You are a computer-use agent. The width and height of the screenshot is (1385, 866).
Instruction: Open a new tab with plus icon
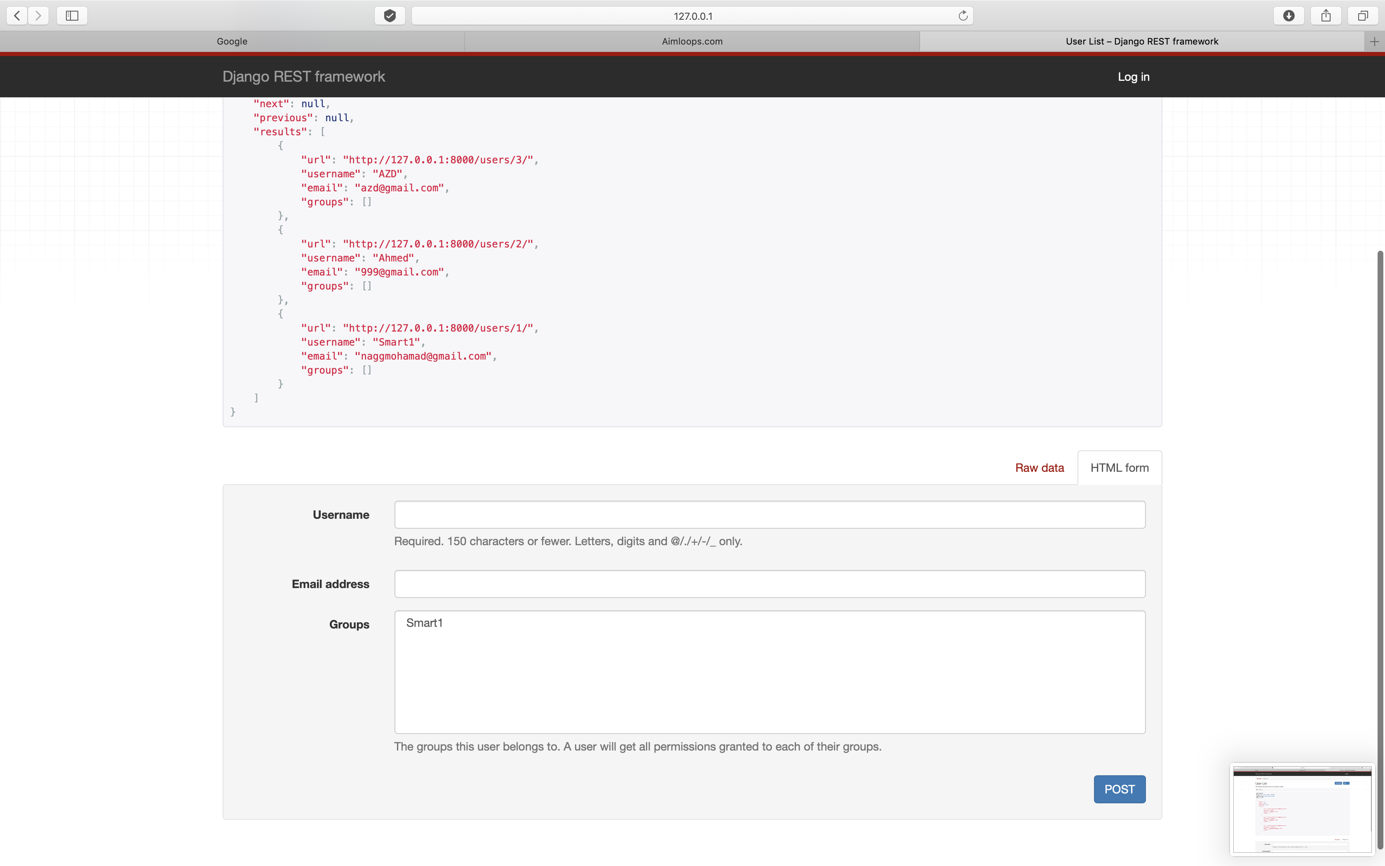click(x=1375, y=41)
